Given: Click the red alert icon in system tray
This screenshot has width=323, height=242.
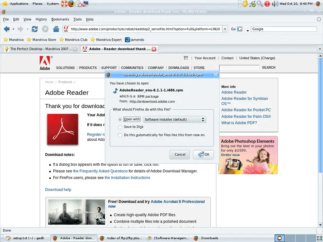Looking at the screenshot, I should click(x=267, y=4).
